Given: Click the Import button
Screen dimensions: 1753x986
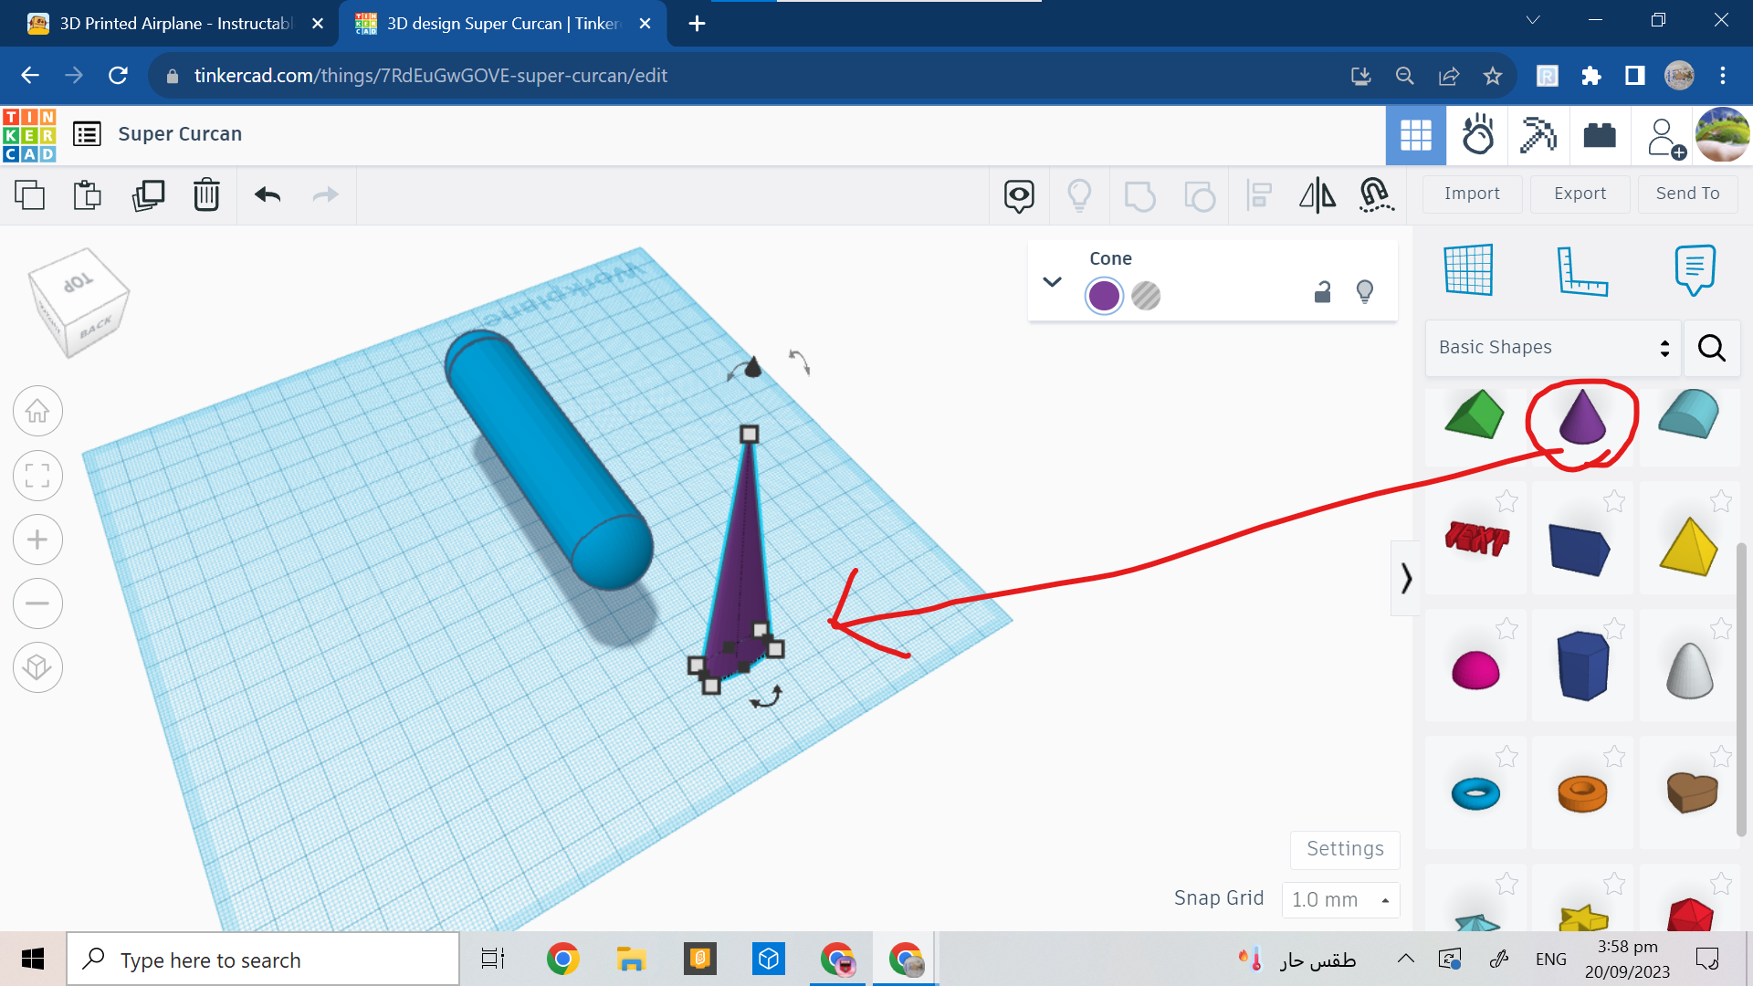Looking at the screenshot, I should pyautogui.click(x=1472, y=194).
